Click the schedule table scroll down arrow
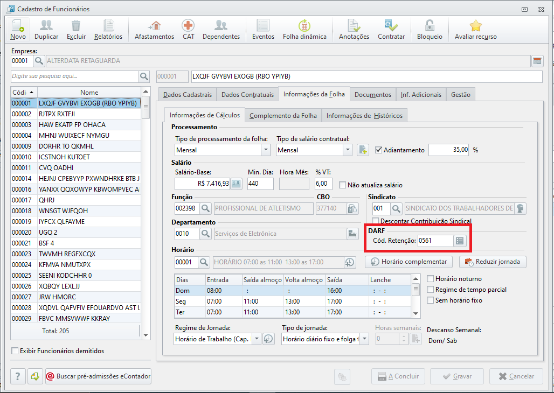 coord(416,313)
